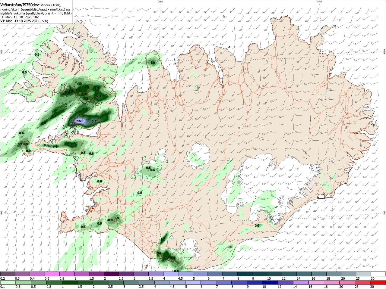Select the blue swatch between 7 and 8, lower legend

tap(223, 283)
